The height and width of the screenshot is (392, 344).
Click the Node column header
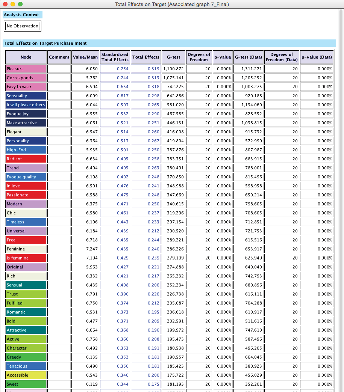[x=26, y=57]
